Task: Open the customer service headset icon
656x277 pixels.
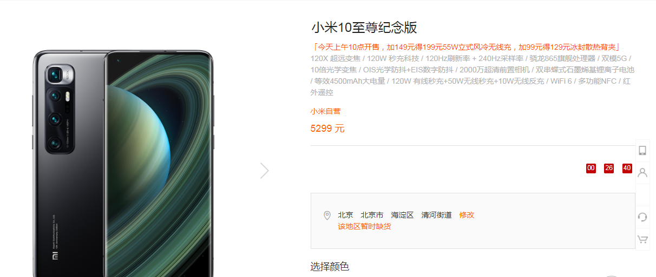Action: 642,217
